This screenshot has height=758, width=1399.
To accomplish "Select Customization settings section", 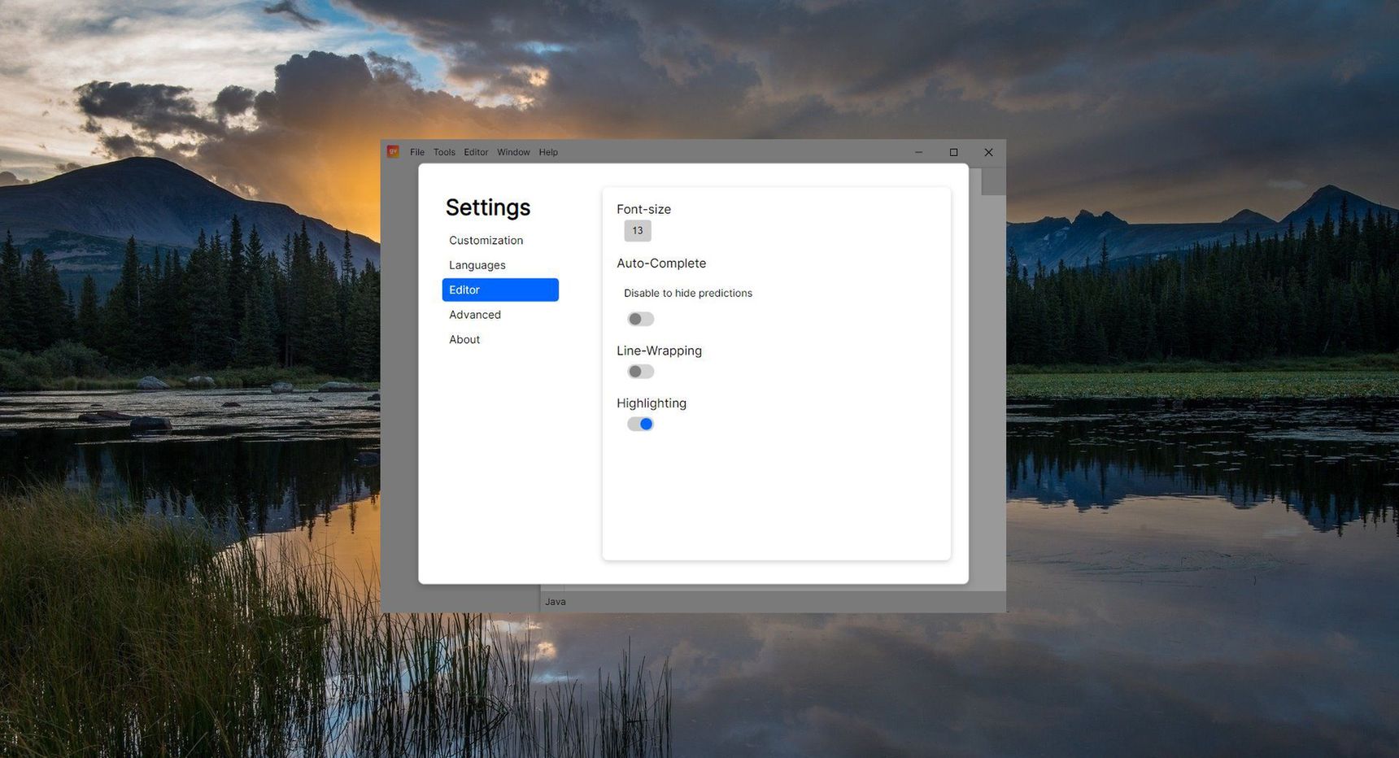I will click(500, 241).
